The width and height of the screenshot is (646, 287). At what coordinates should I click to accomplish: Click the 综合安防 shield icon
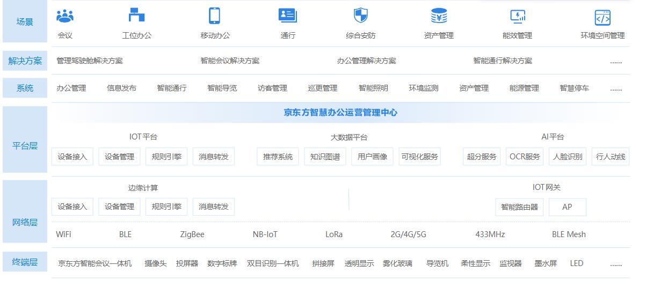pyautogui.click(x=360, y=16)
